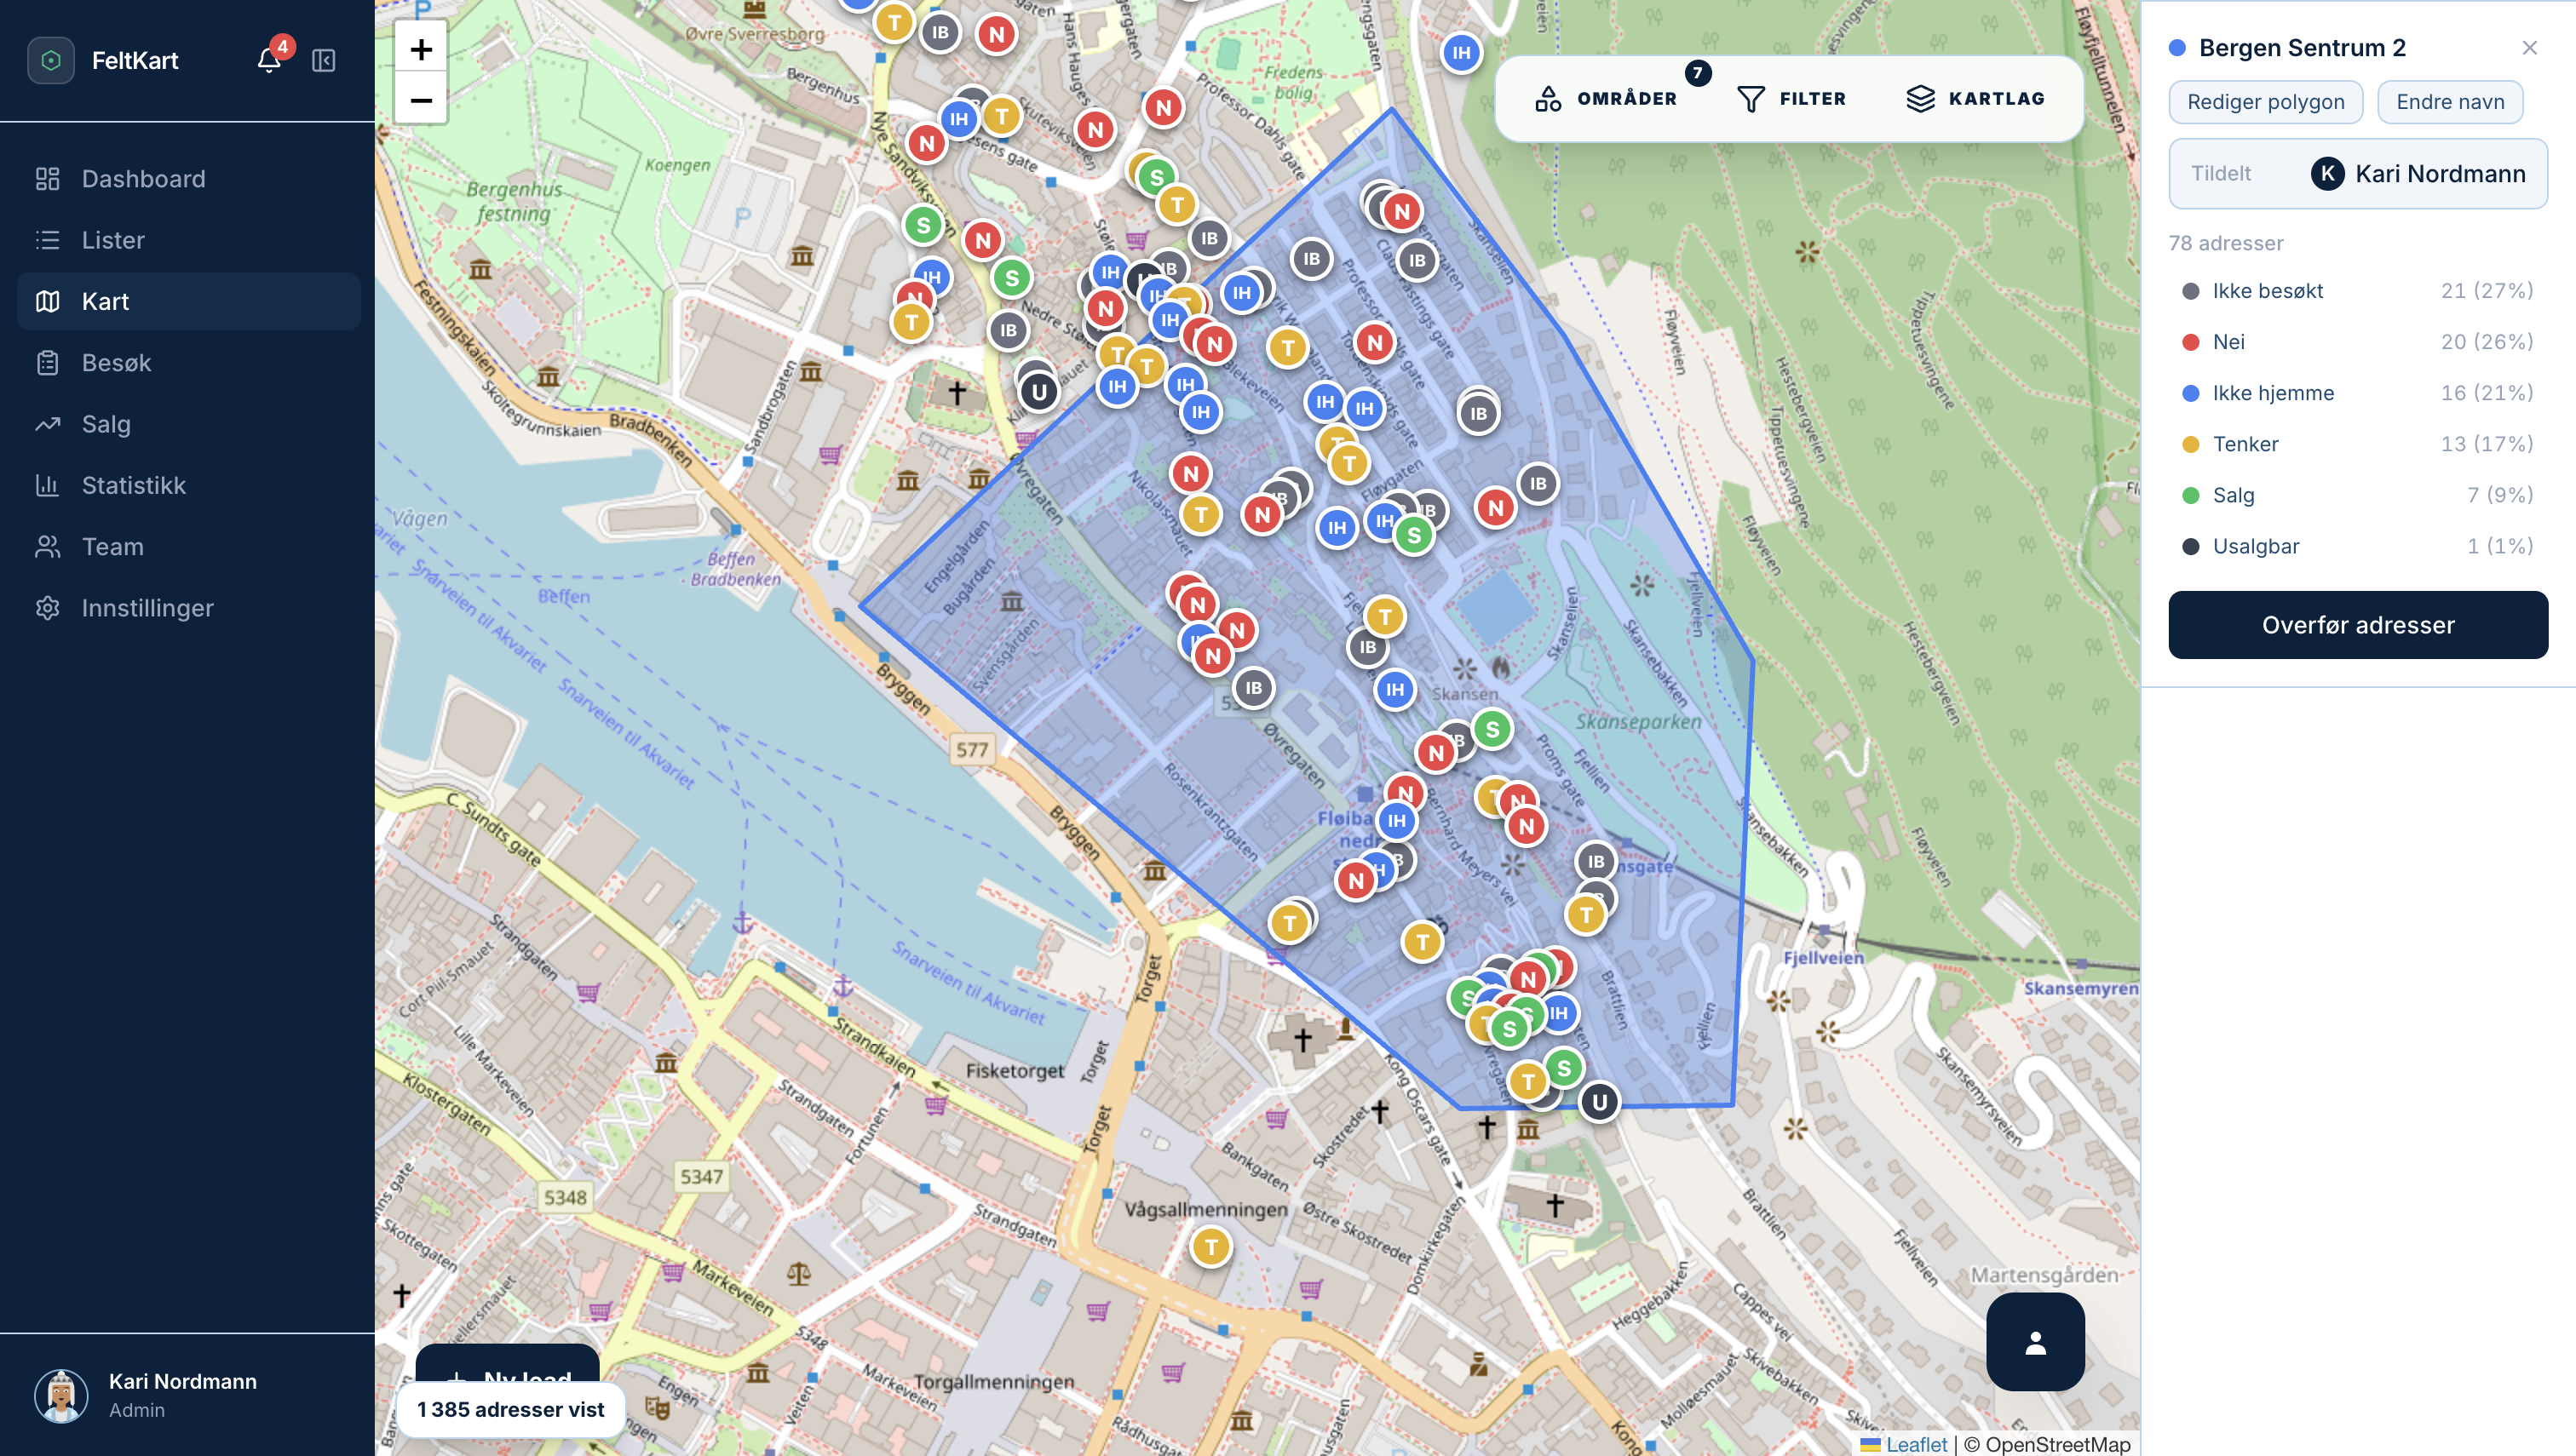Zoom in on the map
Screen dimensions: 2576x1456
421,48
